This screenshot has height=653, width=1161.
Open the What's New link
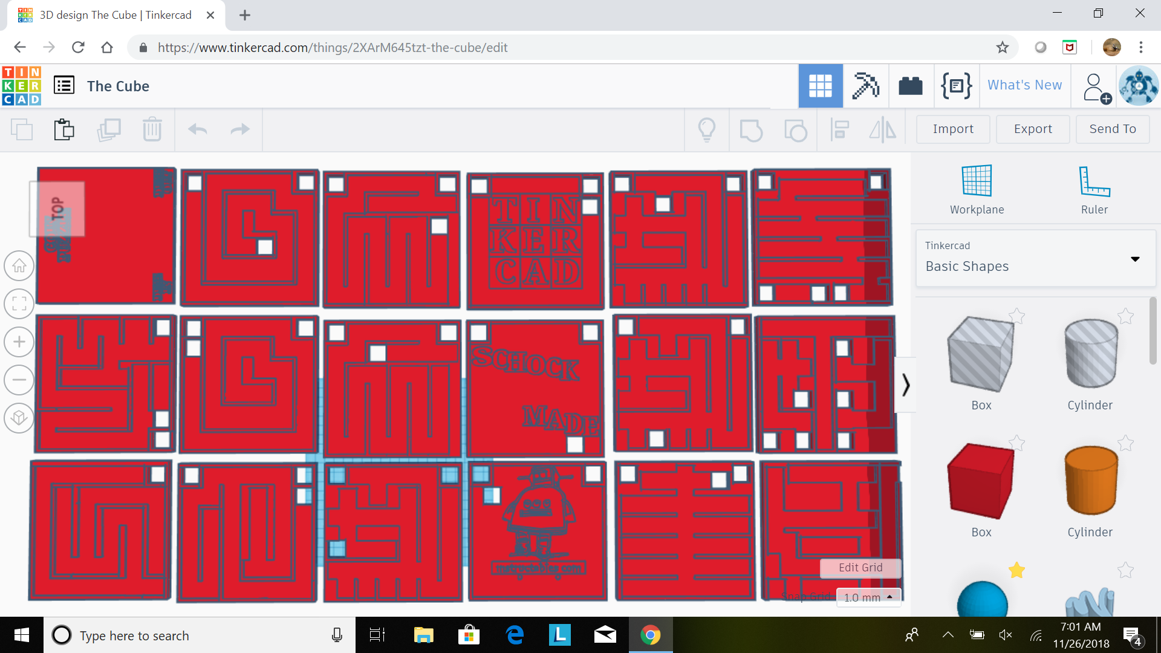(x=1024, y=85)
